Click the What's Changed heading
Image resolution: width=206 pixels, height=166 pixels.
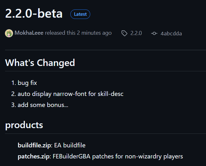tap(40, 63)
